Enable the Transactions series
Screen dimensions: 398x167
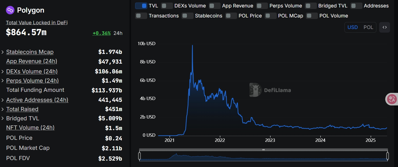point(141,16)
